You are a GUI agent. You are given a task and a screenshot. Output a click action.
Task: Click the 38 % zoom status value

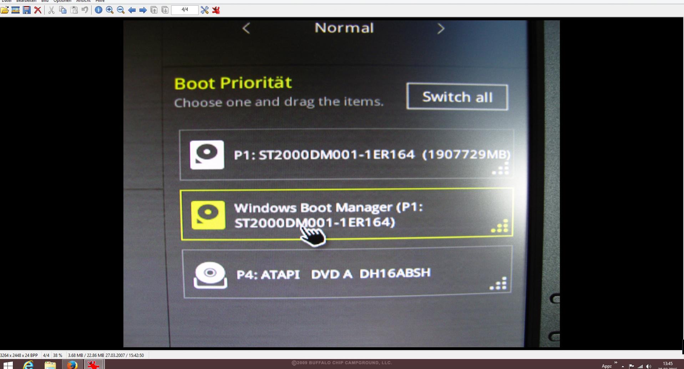point(57,355)
